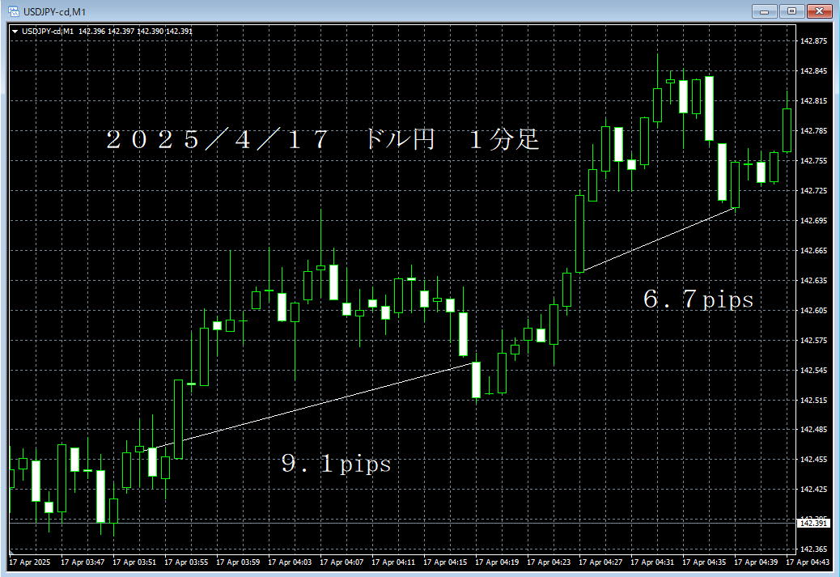Select the 6.7pips annotation text
The image size is (840, 577).
[698, 299]
